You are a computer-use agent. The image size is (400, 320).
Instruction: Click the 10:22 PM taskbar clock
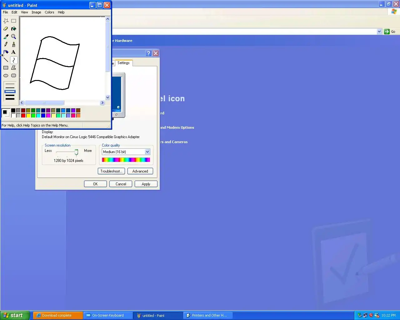pos(388,315)
